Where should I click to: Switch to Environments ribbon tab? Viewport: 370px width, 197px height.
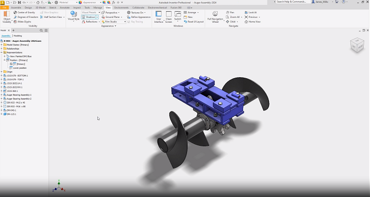click(x=122, y=7)
